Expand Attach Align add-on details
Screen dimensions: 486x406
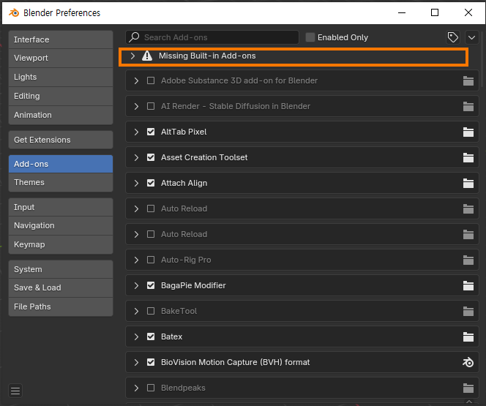click(136, 184)
